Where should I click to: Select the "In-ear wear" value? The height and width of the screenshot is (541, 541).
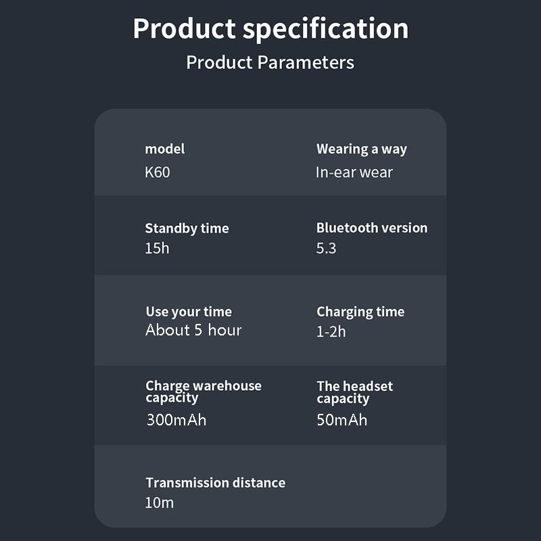[x=354, y=172]
